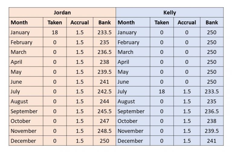Select Jordan's Bank column header
232x152 pixels.
(x=105, y=23)
